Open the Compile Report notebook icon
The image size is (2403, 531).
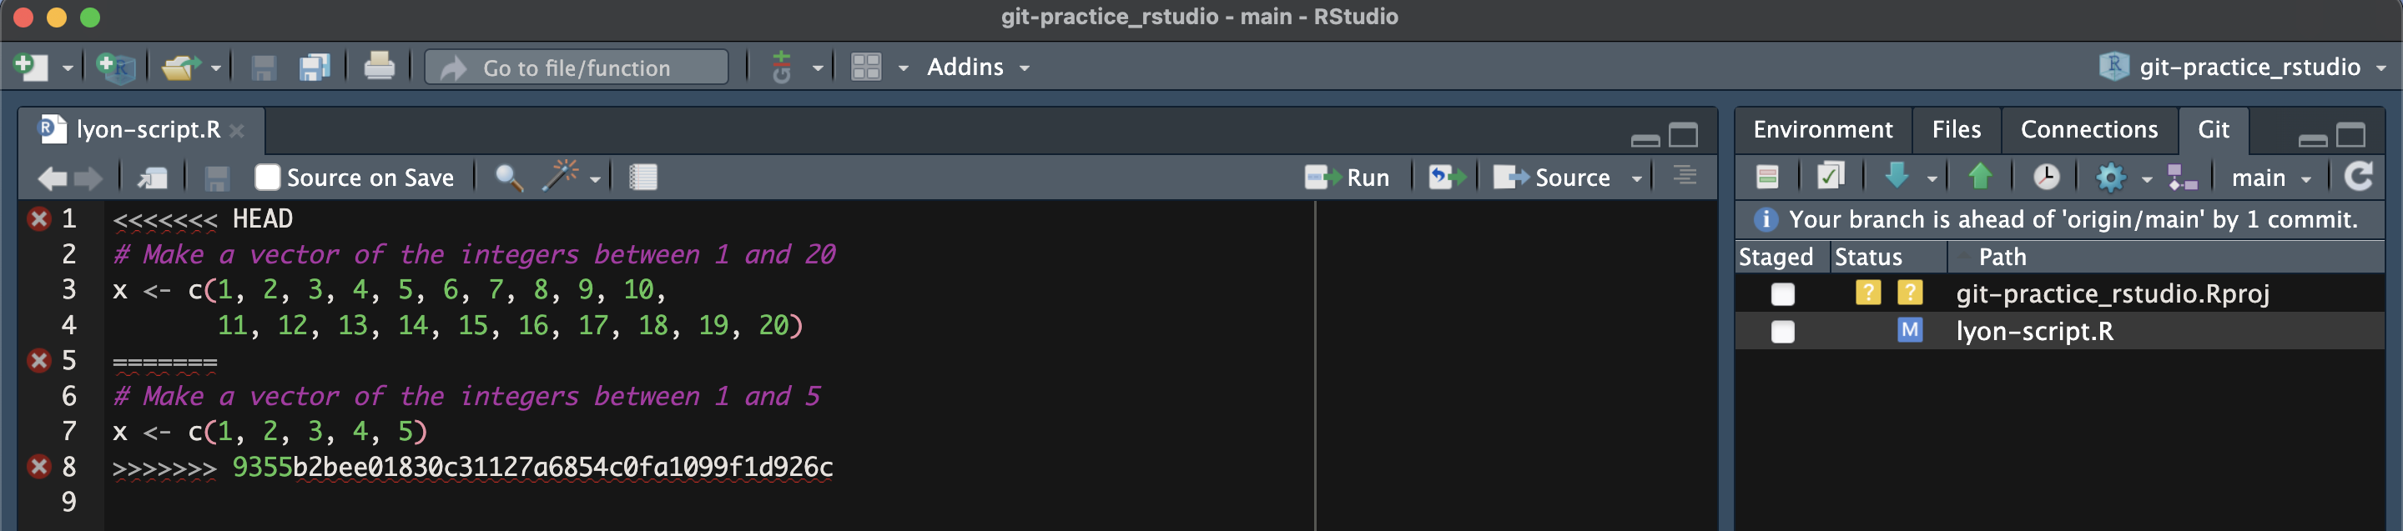(642, 177)
